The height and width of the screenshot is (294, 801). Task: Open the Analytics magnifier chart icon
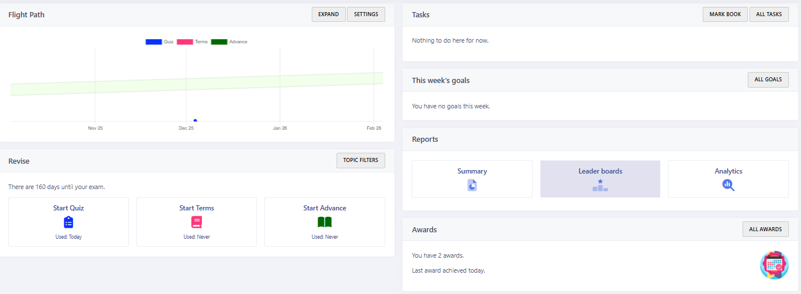[728, 185]
